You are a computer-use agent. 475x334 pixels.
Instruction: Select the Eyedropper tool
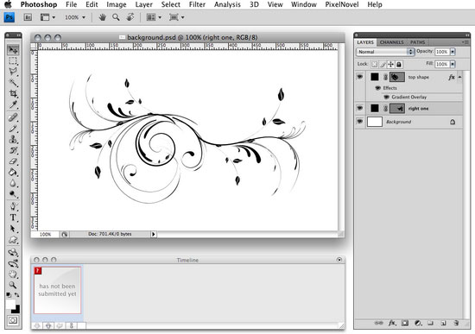coord(13,104)
